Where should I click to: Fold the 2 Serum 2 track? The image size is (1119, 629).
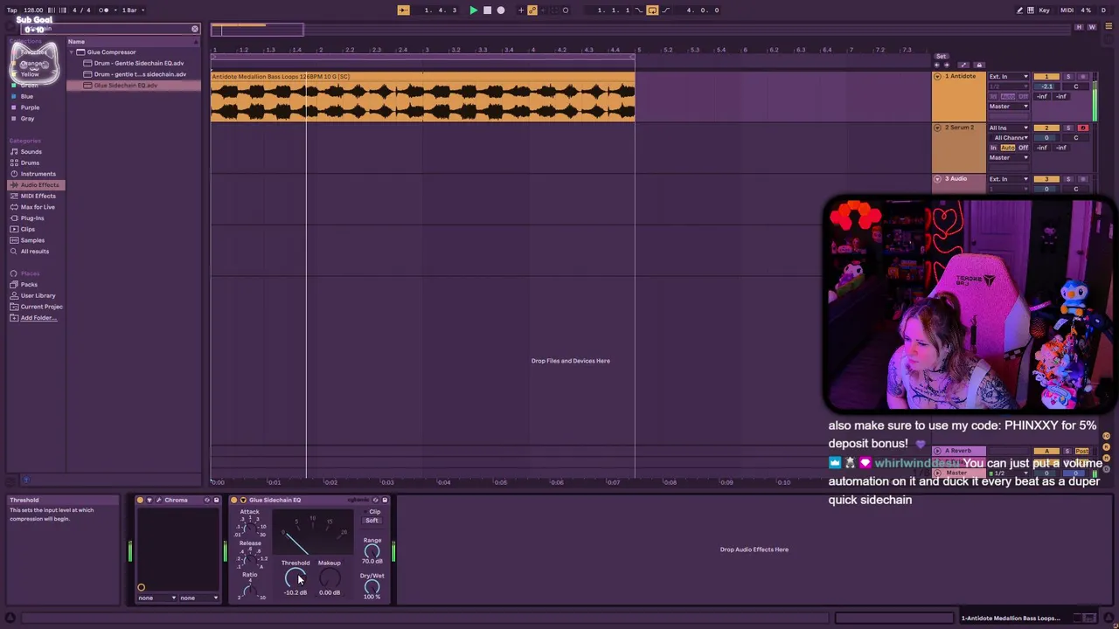click(x=938, y=128)
